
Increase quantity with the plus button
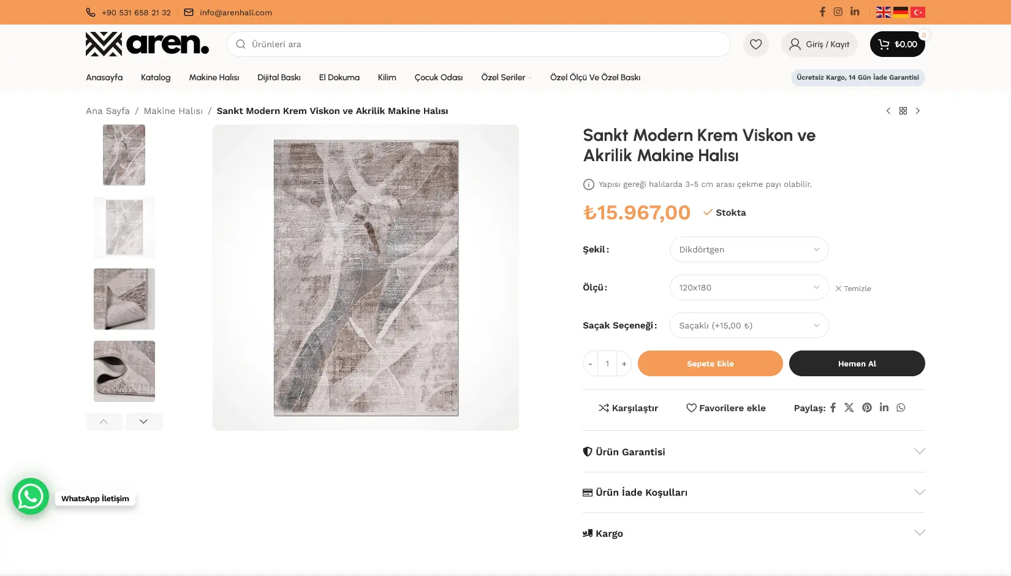coord(624,363)
